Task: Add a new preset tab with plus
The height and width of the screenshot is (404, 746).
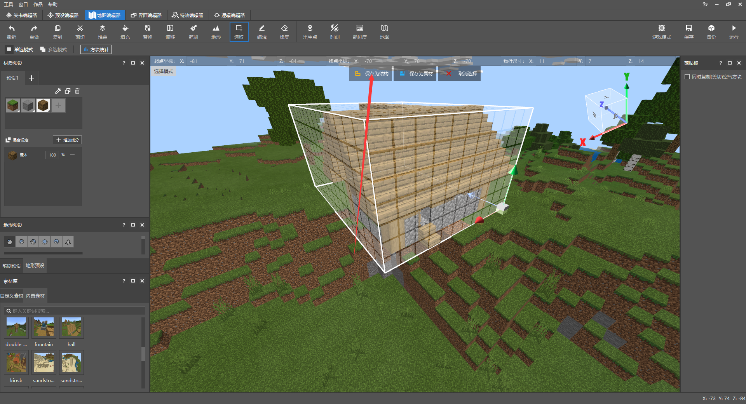Action: click(31, 78)
